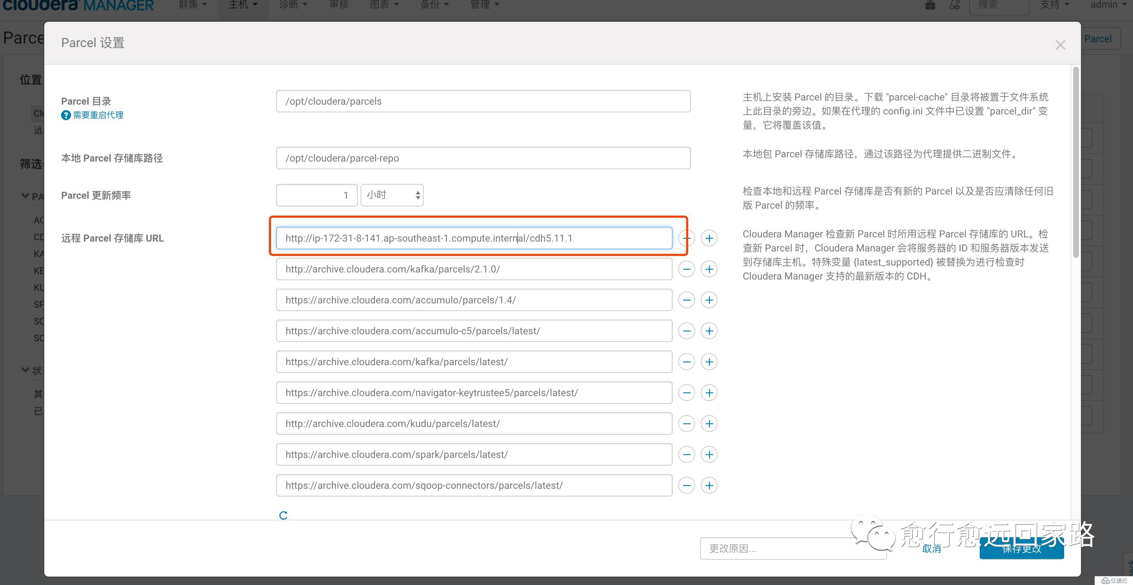
Task: Click the sqoop-connectors URL field
Action: pos(474,485)
